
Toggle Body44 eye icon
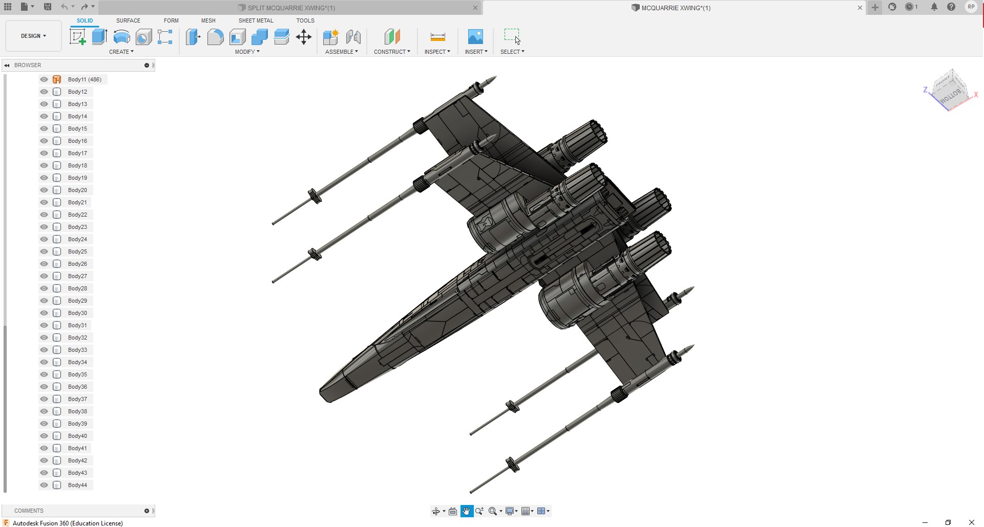click(x=44, y=485)
